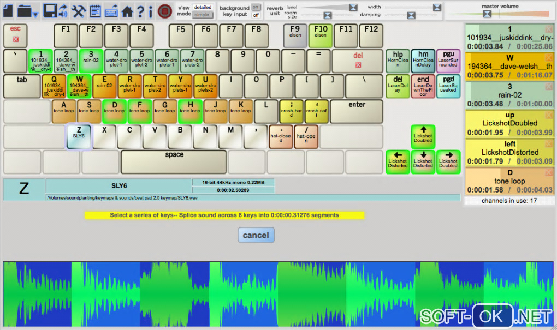Close channel left LickshotDistorted entry
The image size is (557, 330).
(549, 143)
